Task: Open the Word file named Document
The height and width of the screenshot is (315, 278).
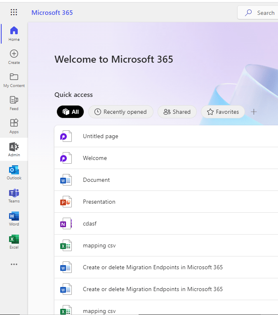Action: (166, 180)
